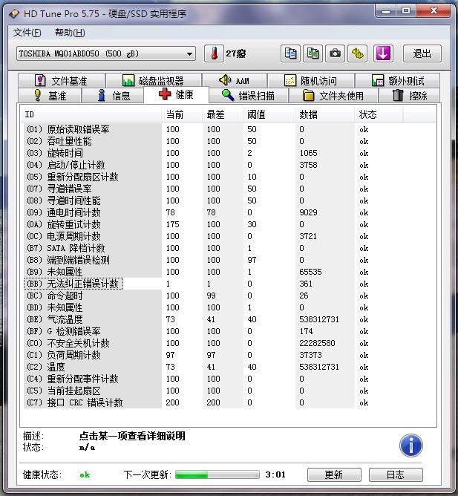Switch to the 随机访问 tab
The image size is (458, 496).
tap(310, 81)
